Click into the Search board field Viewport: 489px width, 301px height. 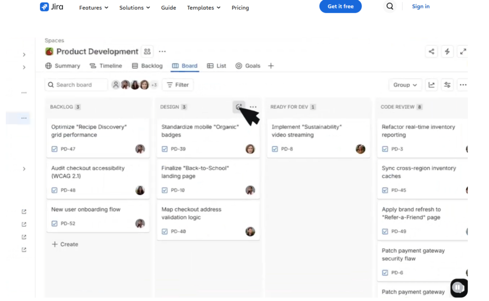(x=76, y=85)
